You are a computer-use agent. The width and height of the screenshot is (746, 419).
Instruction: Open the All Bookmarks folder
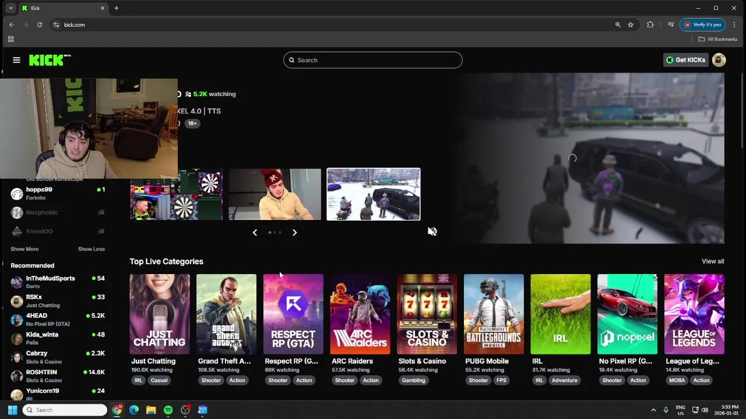pos(717,39)
